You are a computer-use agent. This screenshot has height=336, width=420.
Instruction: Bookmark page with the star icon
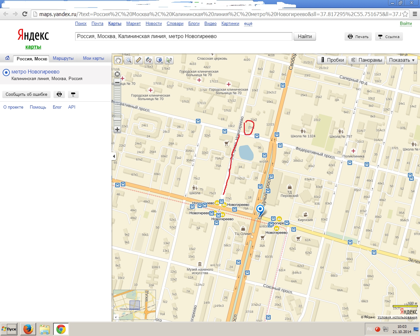tap(405, 14)
